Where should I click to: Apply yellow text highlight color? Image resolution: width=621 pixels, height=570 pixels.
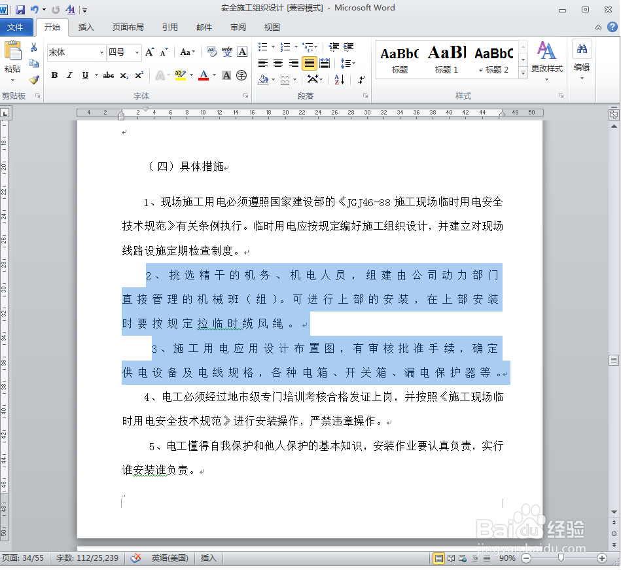click(x=181, y=75)
